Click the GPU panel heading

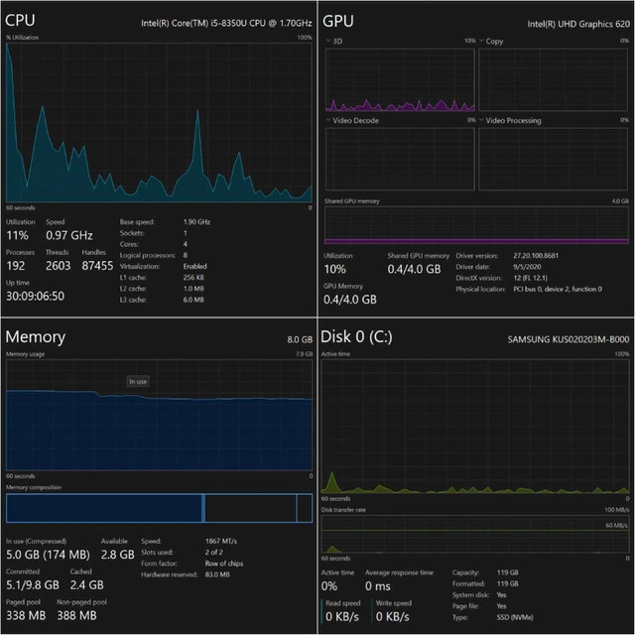(340, 19)
